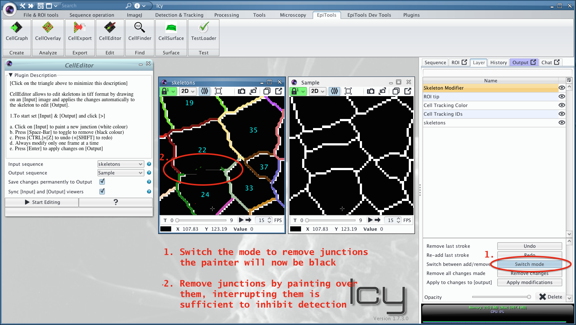Click the info icon next to search
The height and width of the screenshot is (325, 576).
pyautogui.click(x=137, y=6)
